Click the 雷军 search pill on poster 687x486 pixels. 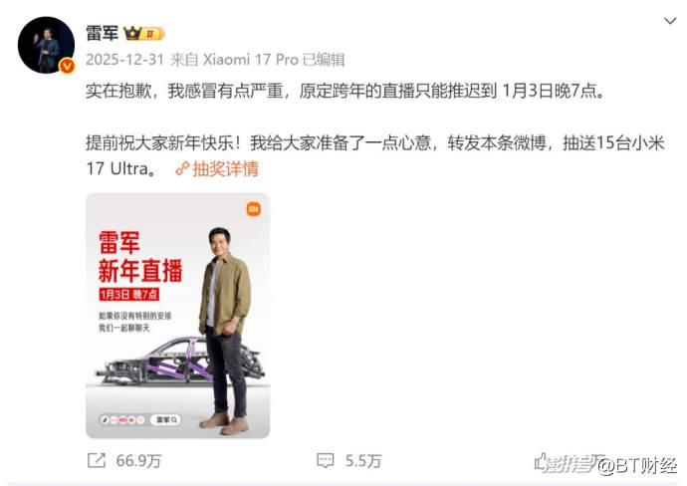pyautogui.click(x=166, y=420)
